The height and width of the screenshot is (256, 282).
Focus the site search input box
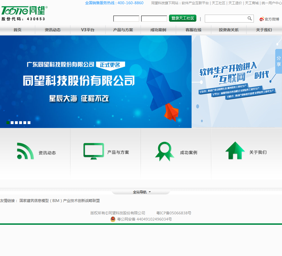(x=226, y=19)
